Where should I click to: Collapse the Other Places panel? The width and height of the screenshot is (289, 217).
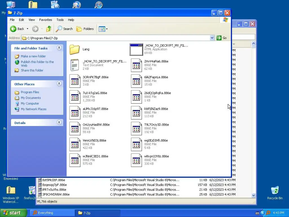(x=59, y=84)
